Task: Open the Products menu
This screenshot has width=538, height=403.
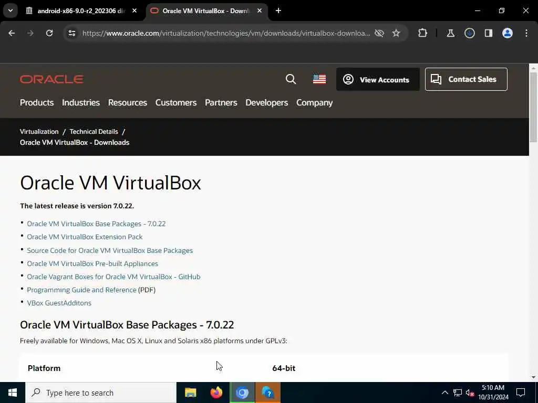Action: pyautogui.click(x=37, y=102)
